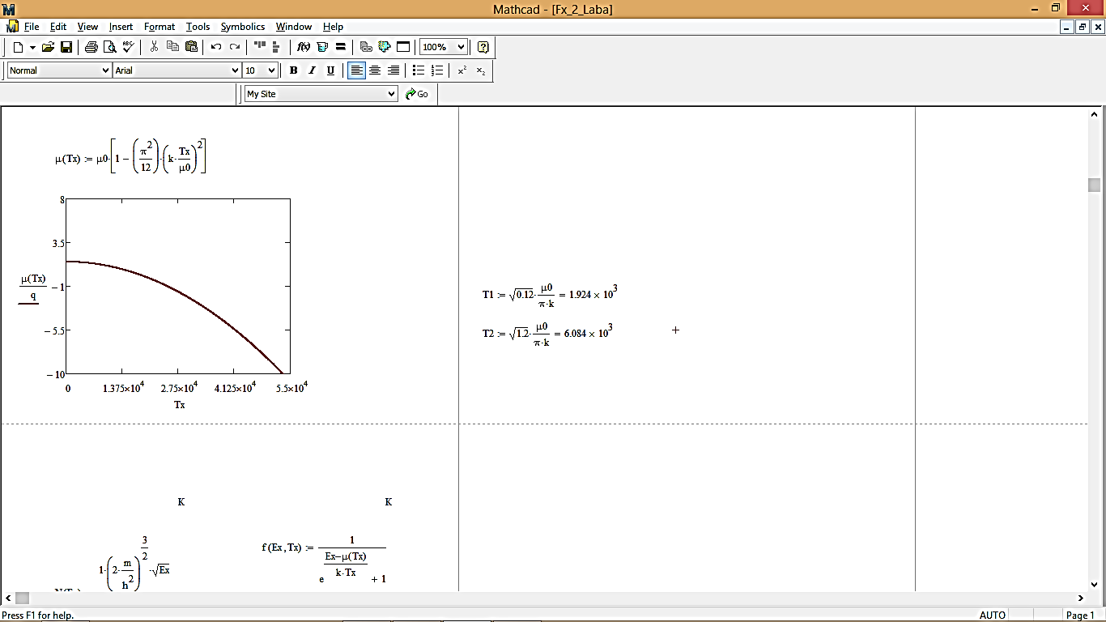Viewport: 1106px width, 622px height.
Task: Click the vertical scrollbar down arrow
Action: [x=1095, y=586]
